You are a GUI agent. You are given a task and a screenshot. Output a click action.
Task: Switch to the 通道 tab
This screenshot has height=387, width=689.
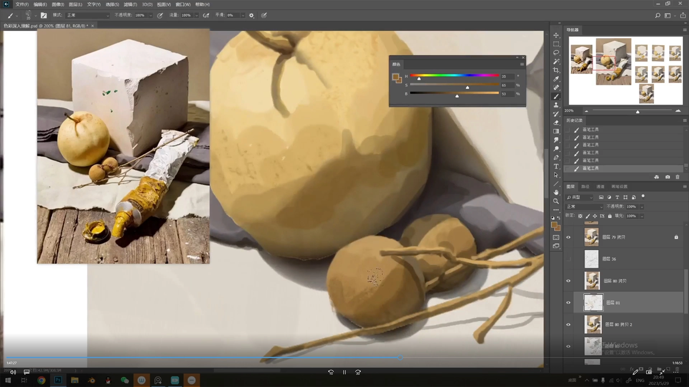pyautogui.click(x=600, y=187)
